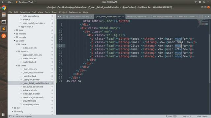This screenshot has height=118, width=211.
Task: Open mailer.text.erb in the sidebar
Action: click(x=29, y=62)
